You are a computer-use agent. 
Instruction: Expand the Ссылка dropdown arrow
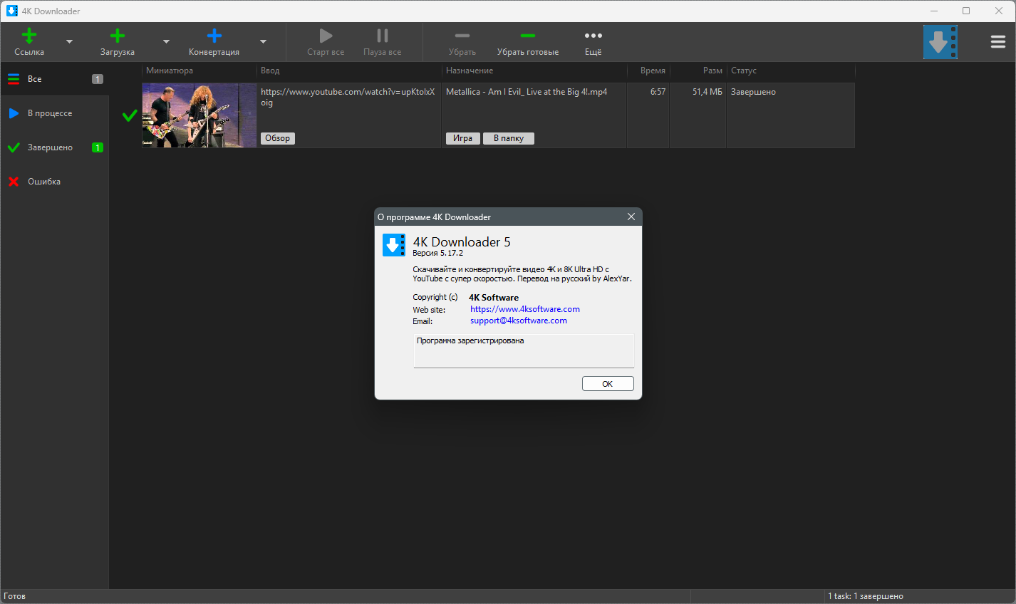click(x=69, y=42)
